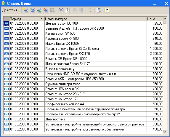Select Диагностика cell
The width and height of the screenshot is (170, 137).
click(96, 119)
